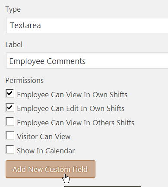
Task: Click into the Label field containing Employee Comments
Action: pyautogui.click(x=87, y=60)
